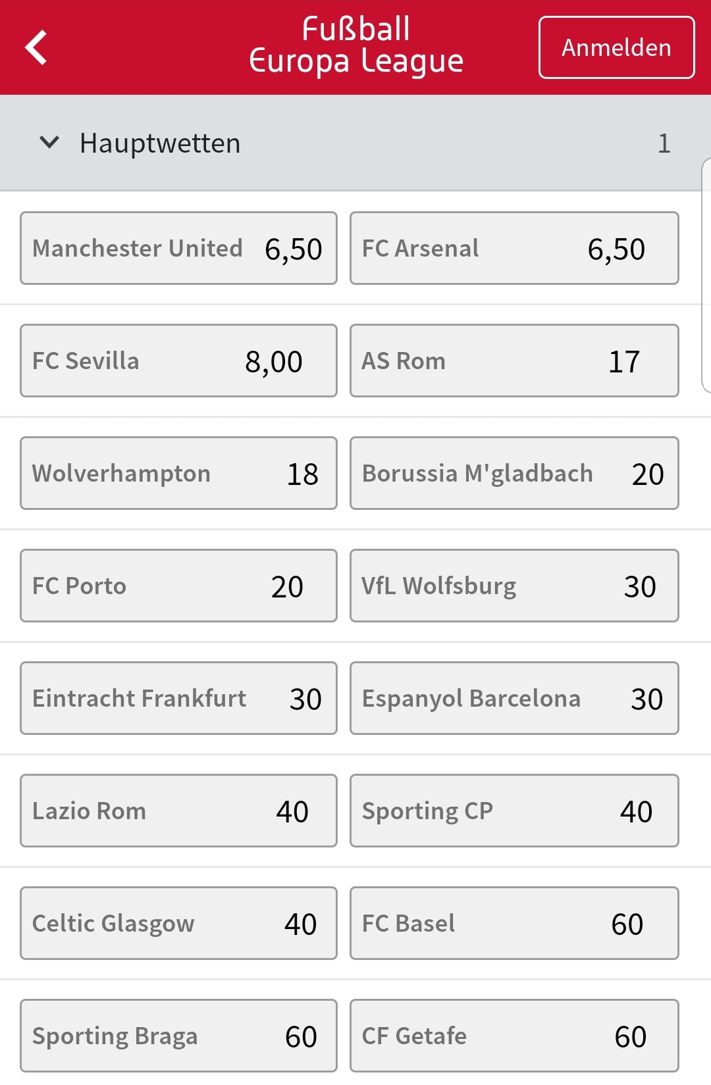Pick FC Basel at odds 60
711x1085 pixels.
pyautogui.click(x=514, y=923)
